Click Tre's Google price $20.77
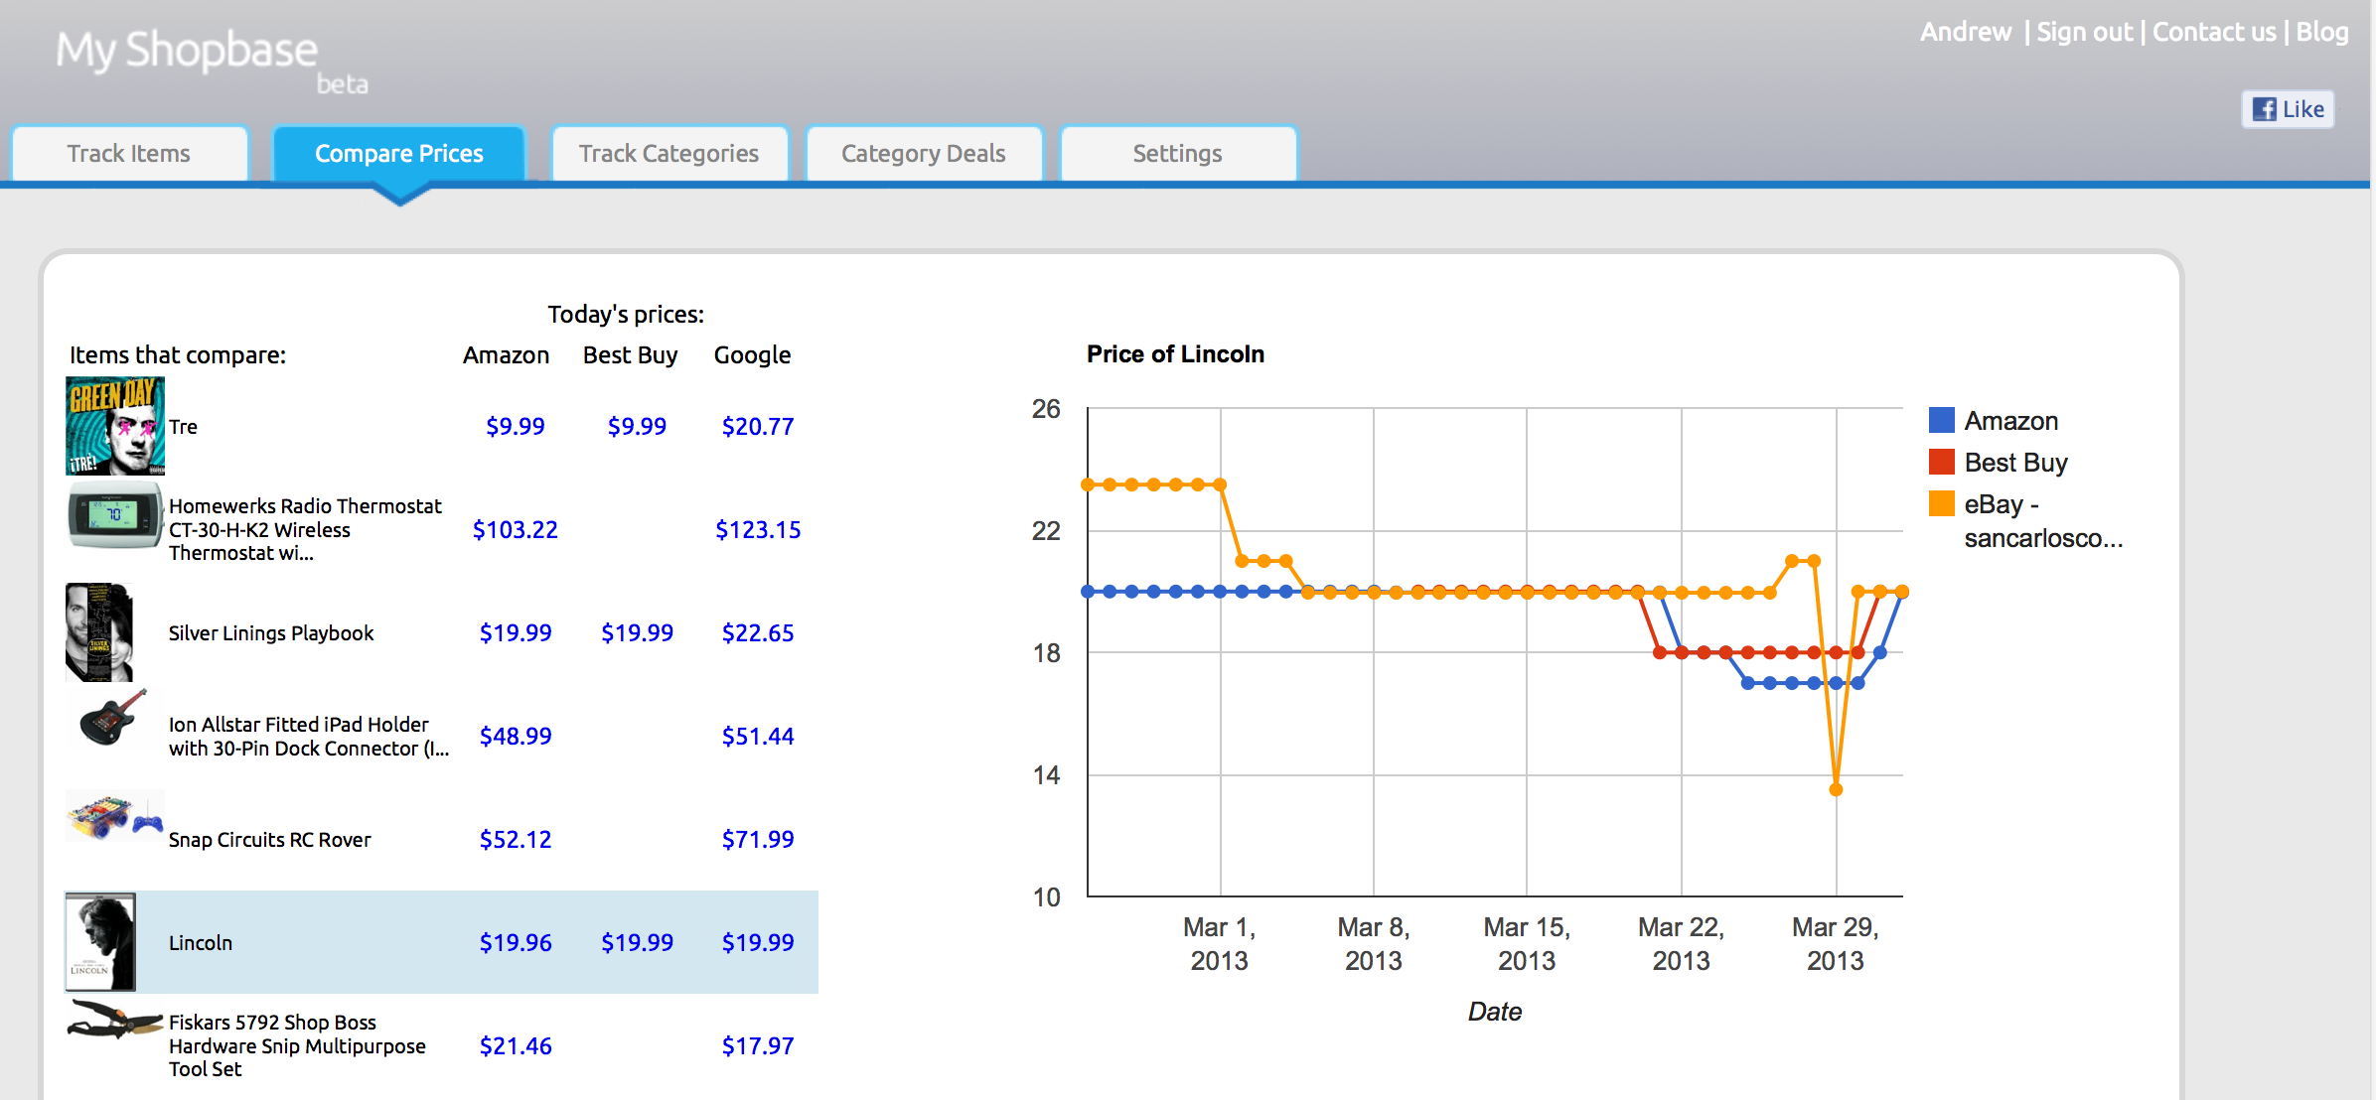The image size is (2376, 1100). click(757, 426)
